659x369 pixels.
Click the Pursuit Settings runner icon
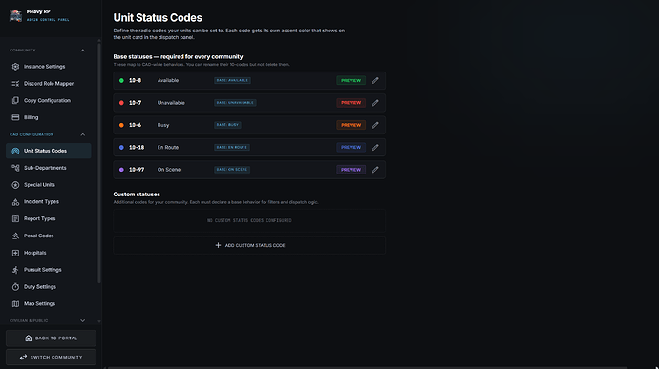15,270
